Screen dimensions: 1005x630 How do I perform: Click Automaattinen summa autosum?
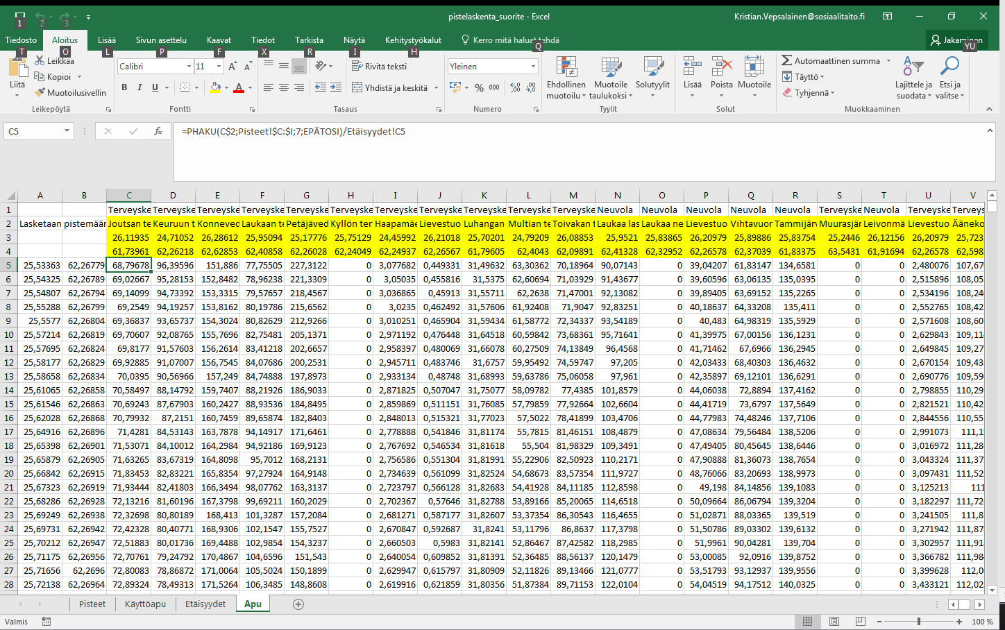click(x=831, y=61)
